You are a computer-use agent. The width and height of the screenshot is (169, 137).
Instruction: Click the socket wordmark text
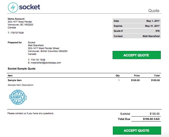point(30,7)
